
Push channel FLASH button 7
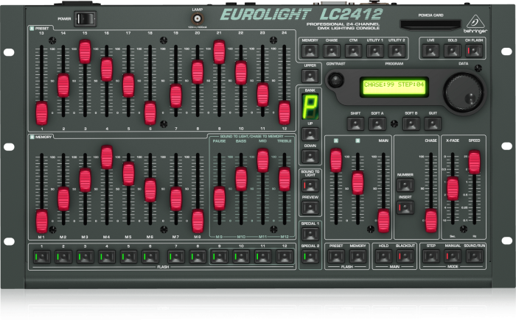pos(176,257)
